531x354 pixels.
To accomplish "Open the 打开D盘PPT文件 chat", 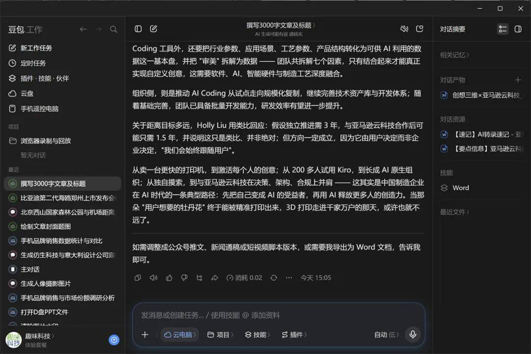I will [62, 312].
